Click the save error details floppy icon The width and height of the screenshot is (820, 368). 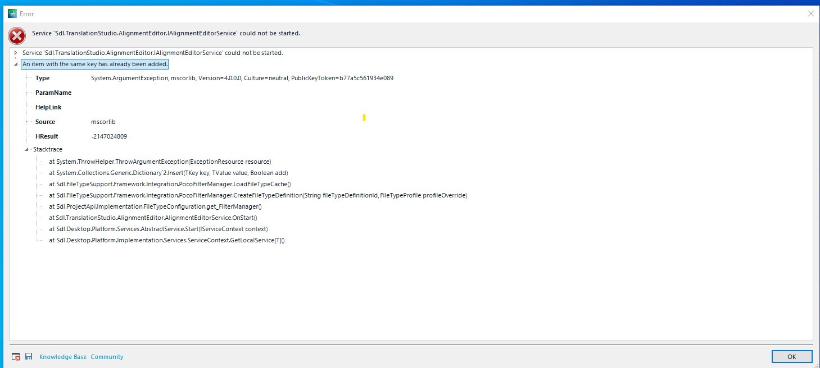click(29, 357)
